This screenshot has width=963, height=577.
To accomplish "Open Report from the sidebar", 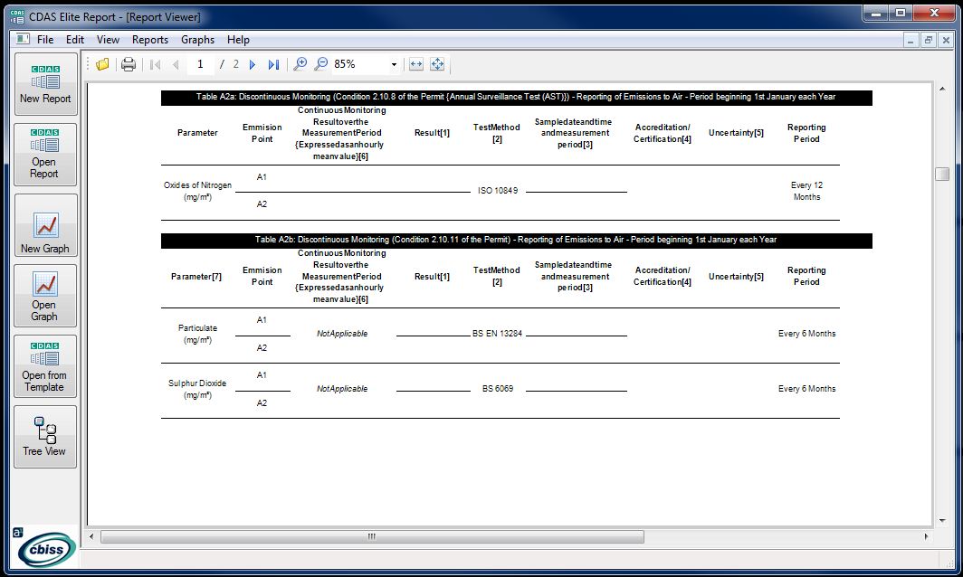I will (x=45, y=155).
